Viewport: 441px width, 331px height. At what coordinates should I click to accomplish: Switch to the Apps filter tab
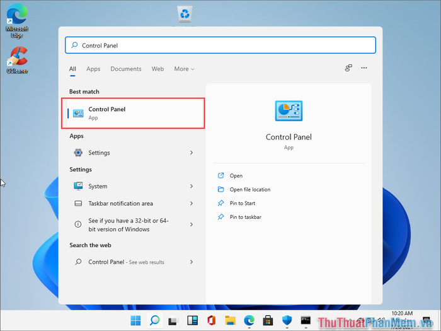93,69
